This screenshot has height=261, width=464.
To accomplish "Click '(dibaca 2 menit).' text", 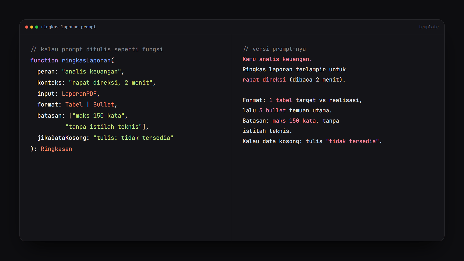I will point(317,80).
